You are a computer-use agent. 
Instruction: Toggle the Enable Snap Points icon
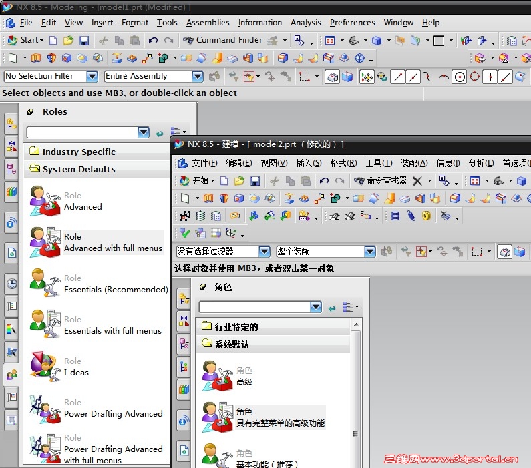[367, 77]
